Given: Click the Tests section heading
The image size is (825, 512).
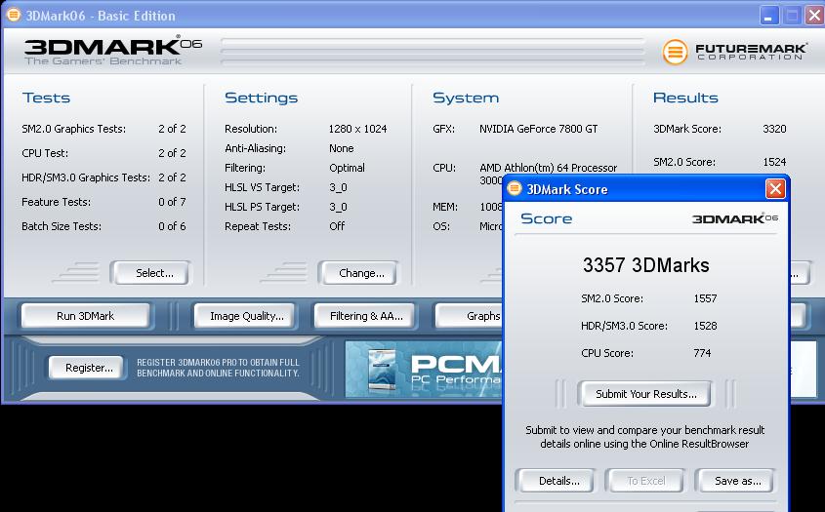Looking at the screenshot, I should point(46,98).
